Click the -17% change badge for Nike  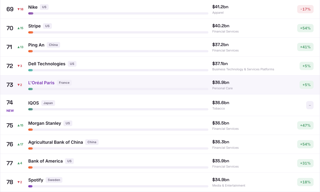[305, 9]
